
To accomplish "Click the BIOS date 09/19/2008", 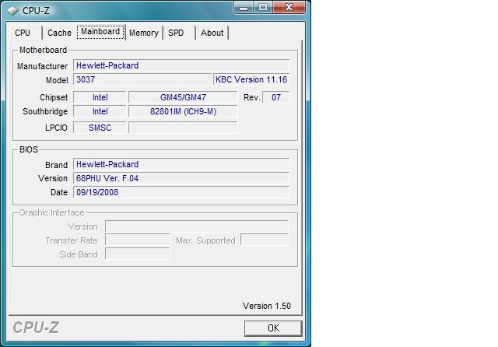I will tap(181, 192).
